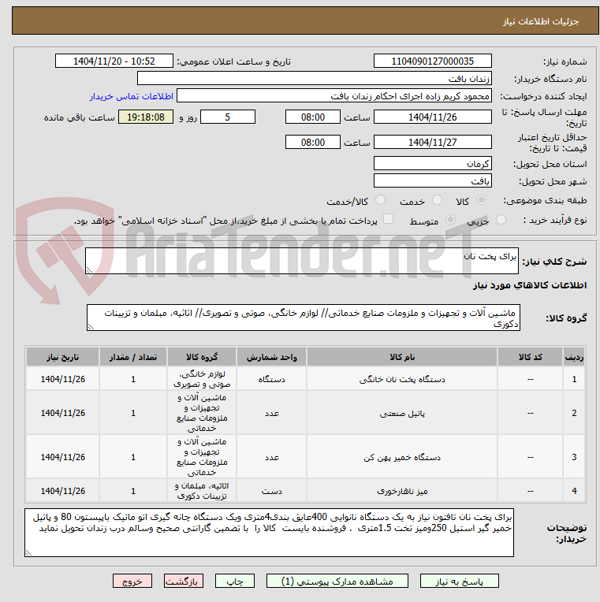Toggle the اسناد خزانه اسلامی payment checkbox

[x=389, y=219]
